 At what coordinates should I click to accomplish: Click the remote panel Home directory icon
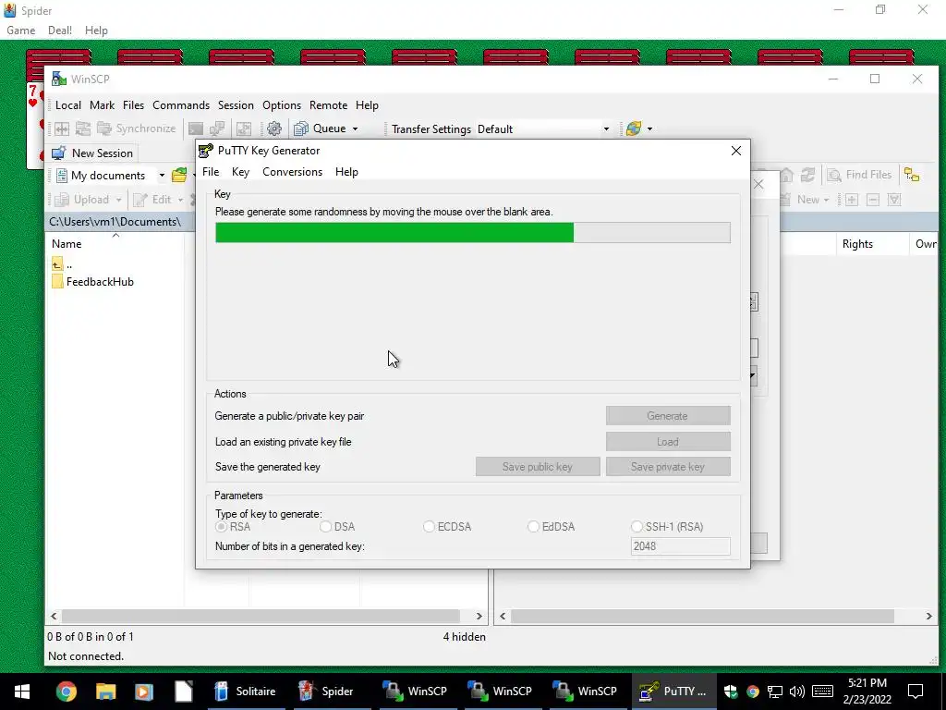[787, 175]
